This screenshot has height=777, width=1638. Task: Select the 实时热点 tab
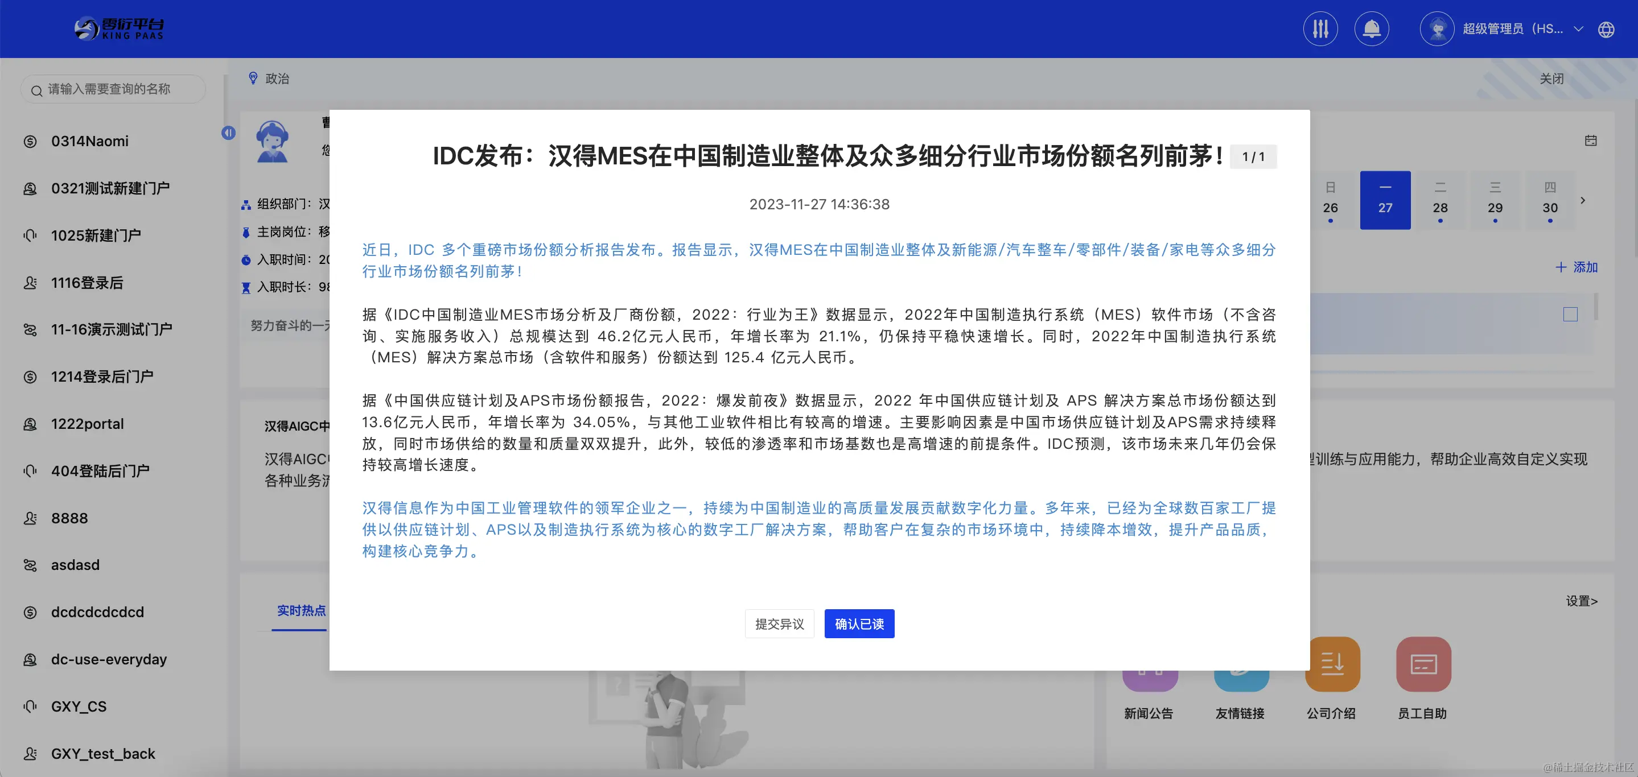coord(301,610)
